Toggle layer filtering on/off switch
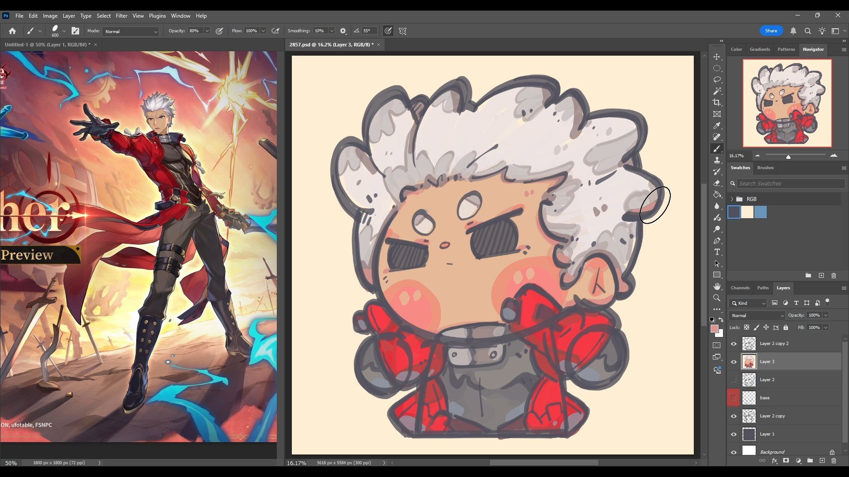The height and width of the screenshot is (477, 849). pyautogui.click(x=827, y=302)
